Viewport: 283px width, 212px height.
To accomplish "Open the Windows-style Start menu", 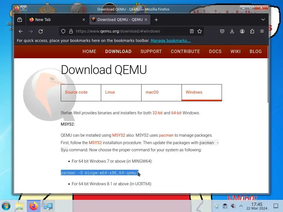I will [x=6, y=206].
